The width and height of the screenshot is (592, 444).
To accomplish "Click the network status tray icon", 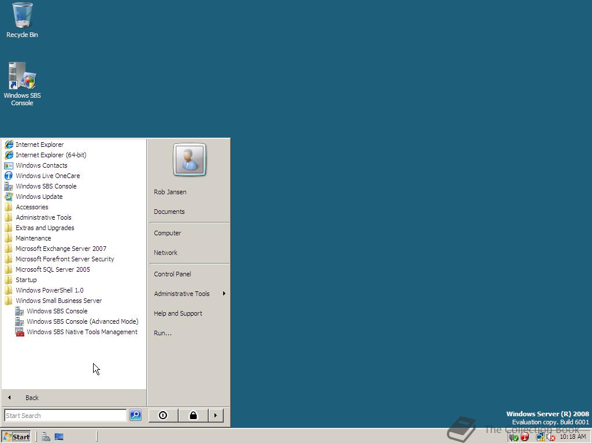I will click(541, 437).
